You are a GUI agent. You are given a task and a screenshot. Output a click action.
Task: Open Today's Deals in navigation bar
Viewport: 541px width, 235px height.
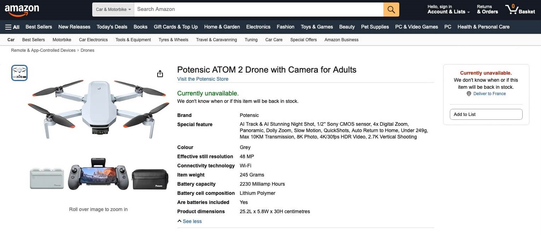112,27
